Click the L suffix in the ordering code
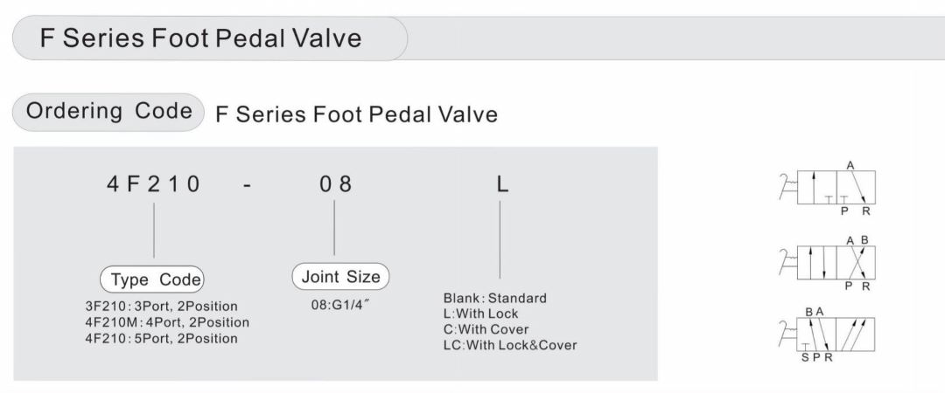945x393 pixels. [501, 185]
